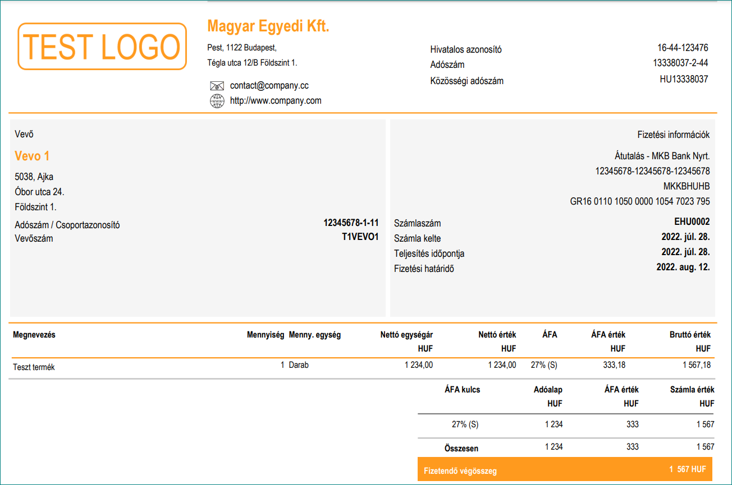Select the VAT amount 333,18
This screenshot has height=485, width=732.
pyautogui.click(x=614, y=365)
